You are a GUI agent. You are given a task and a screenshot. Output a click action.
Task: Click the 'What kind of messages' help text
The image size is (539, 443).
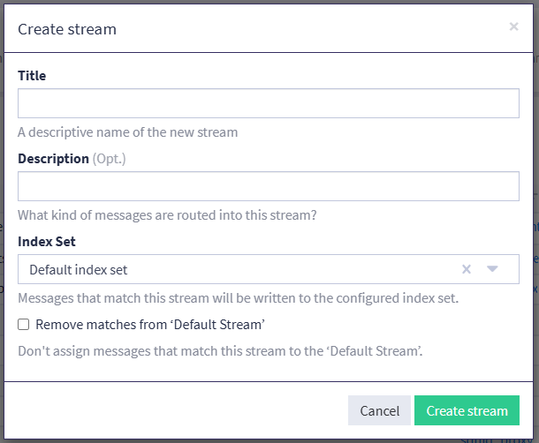[167, 214]
